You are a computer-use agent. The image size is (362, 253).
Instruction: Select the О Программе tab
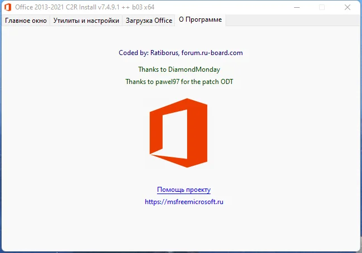pos(200,20)
